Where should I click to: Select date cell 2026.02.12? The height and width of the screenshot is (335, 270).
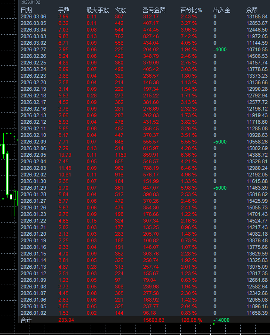point(33,122)
